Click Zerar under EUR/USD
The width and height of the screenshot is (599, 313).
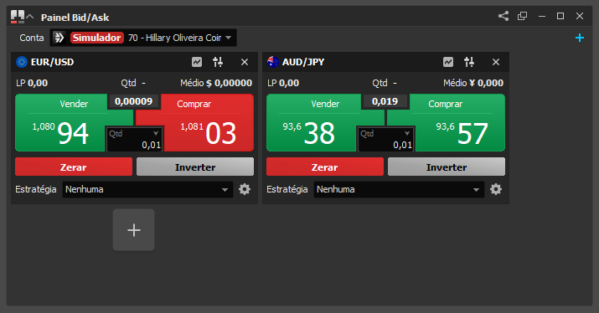coord(74,167)
